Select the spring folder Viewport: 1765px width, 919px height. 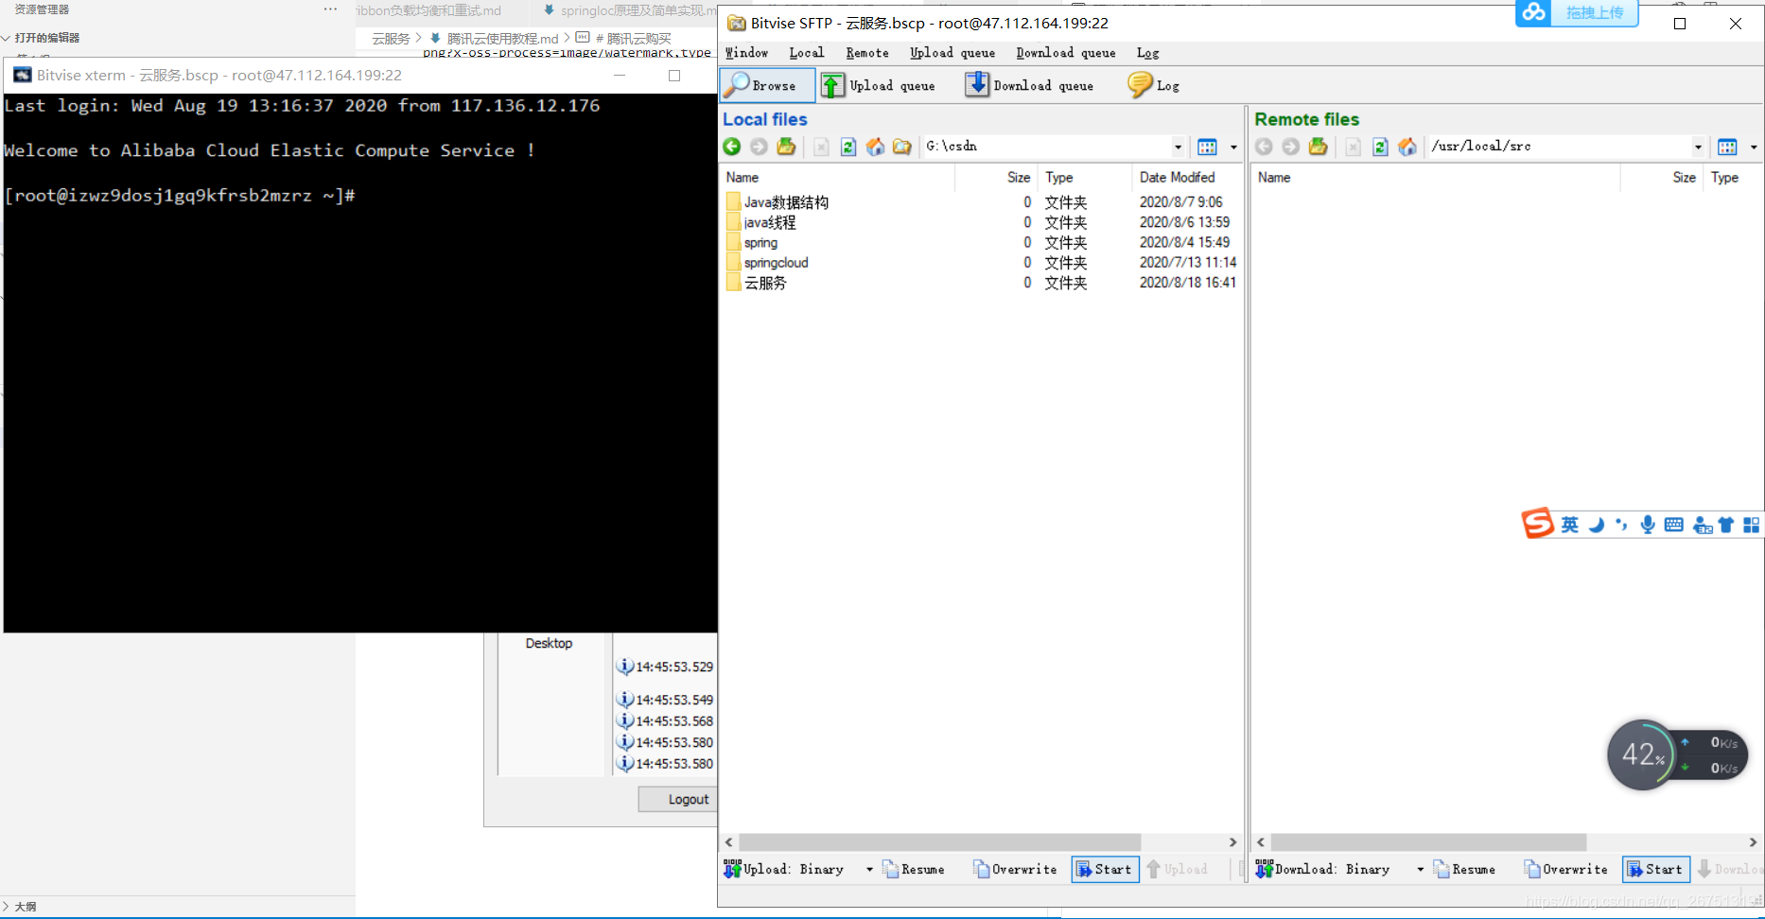[752, 242]
